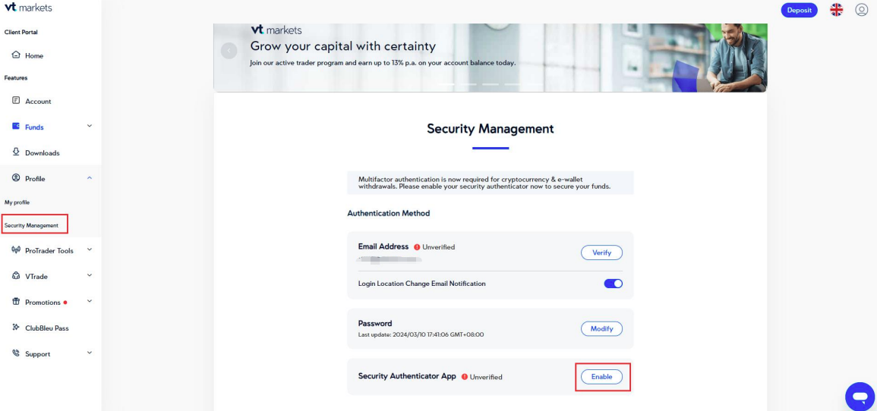The width and height of the screenshot is (877, 411).
Task: Open My profile page
Action: click(x=17, y=202)
